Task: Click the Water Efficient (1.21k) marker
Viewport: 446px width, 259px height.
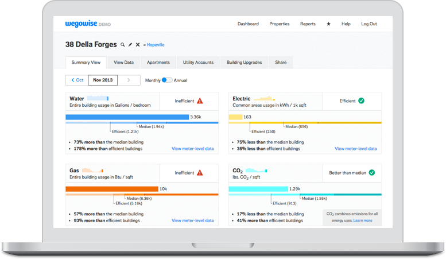Action: (125, 132)
